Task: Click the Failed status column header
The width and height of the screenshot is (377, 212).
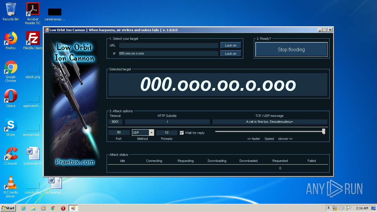Action: 312,161
